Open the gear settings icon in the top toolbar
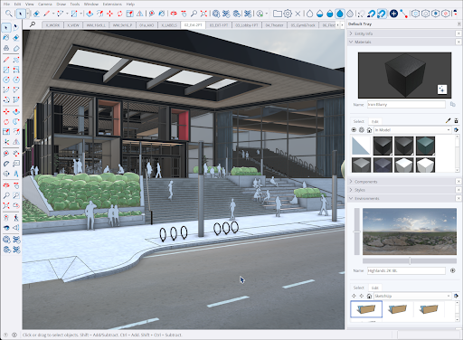The image size is (463, 340). (x=288, y=14)
